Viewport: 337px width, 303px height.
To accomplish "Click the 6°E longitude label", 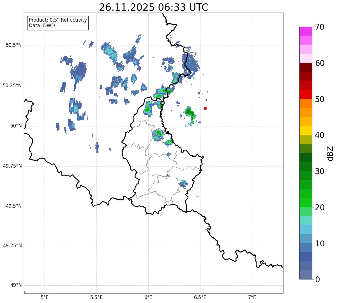I will (148, 297).
